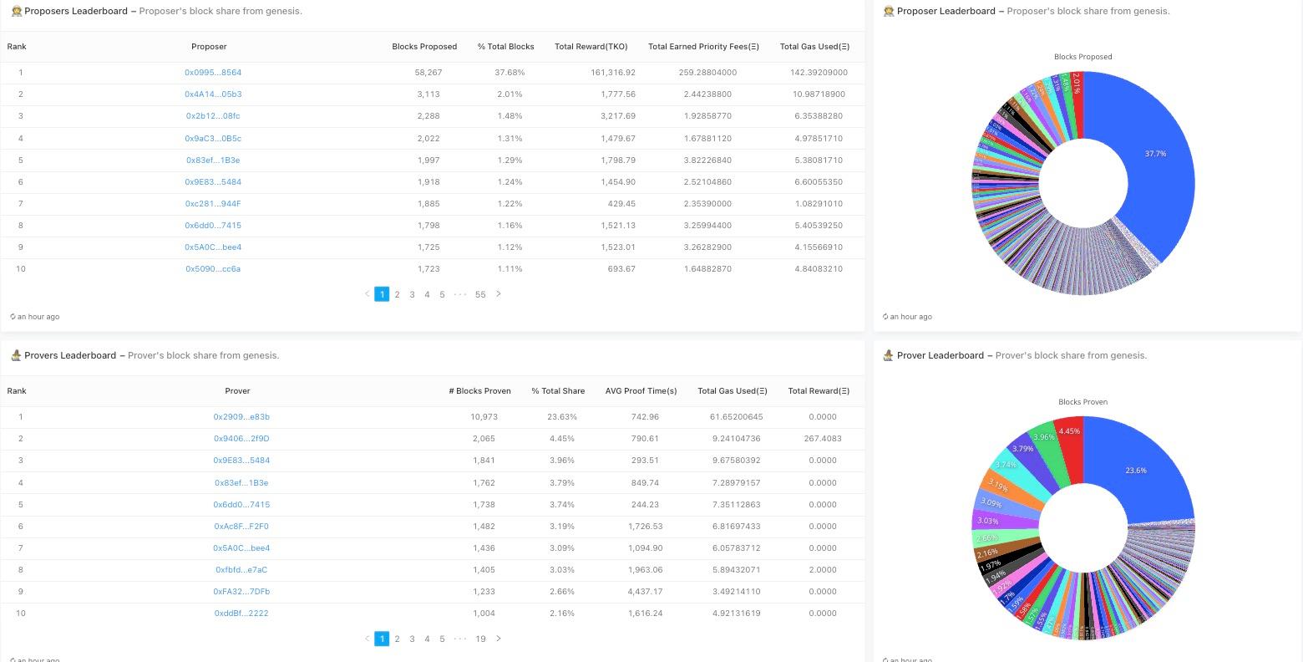1303x662 pixels.
Task: Open proposer address 0x5A0C...bee4
Action: pos(213,247)
